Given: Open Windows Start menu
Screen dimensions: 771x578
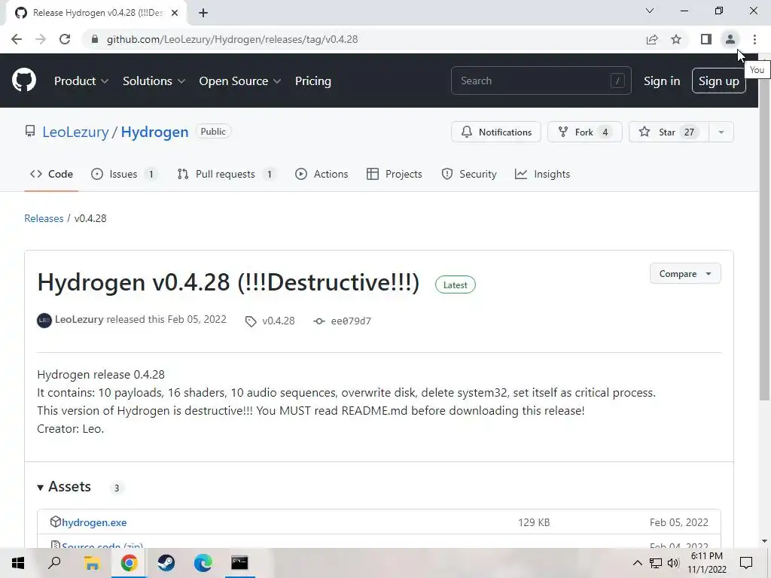Looking at the screenshot, I should click(x=18, y=563).
